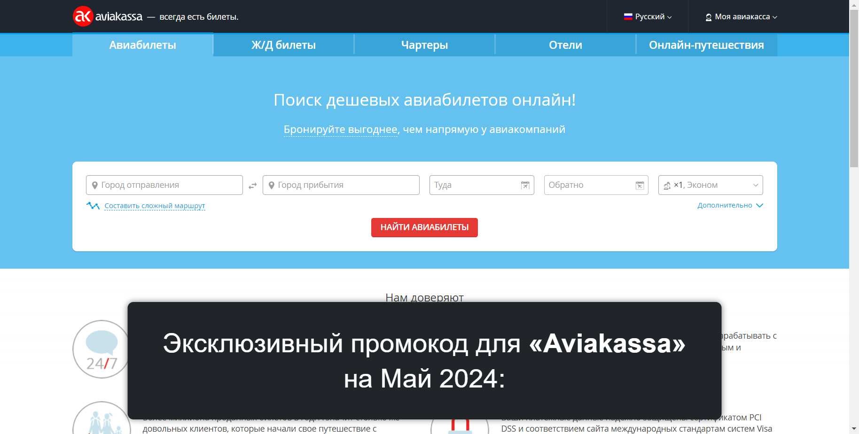Click the user account icon
This screenshot has width=859, height=434.
coord(709,17)
